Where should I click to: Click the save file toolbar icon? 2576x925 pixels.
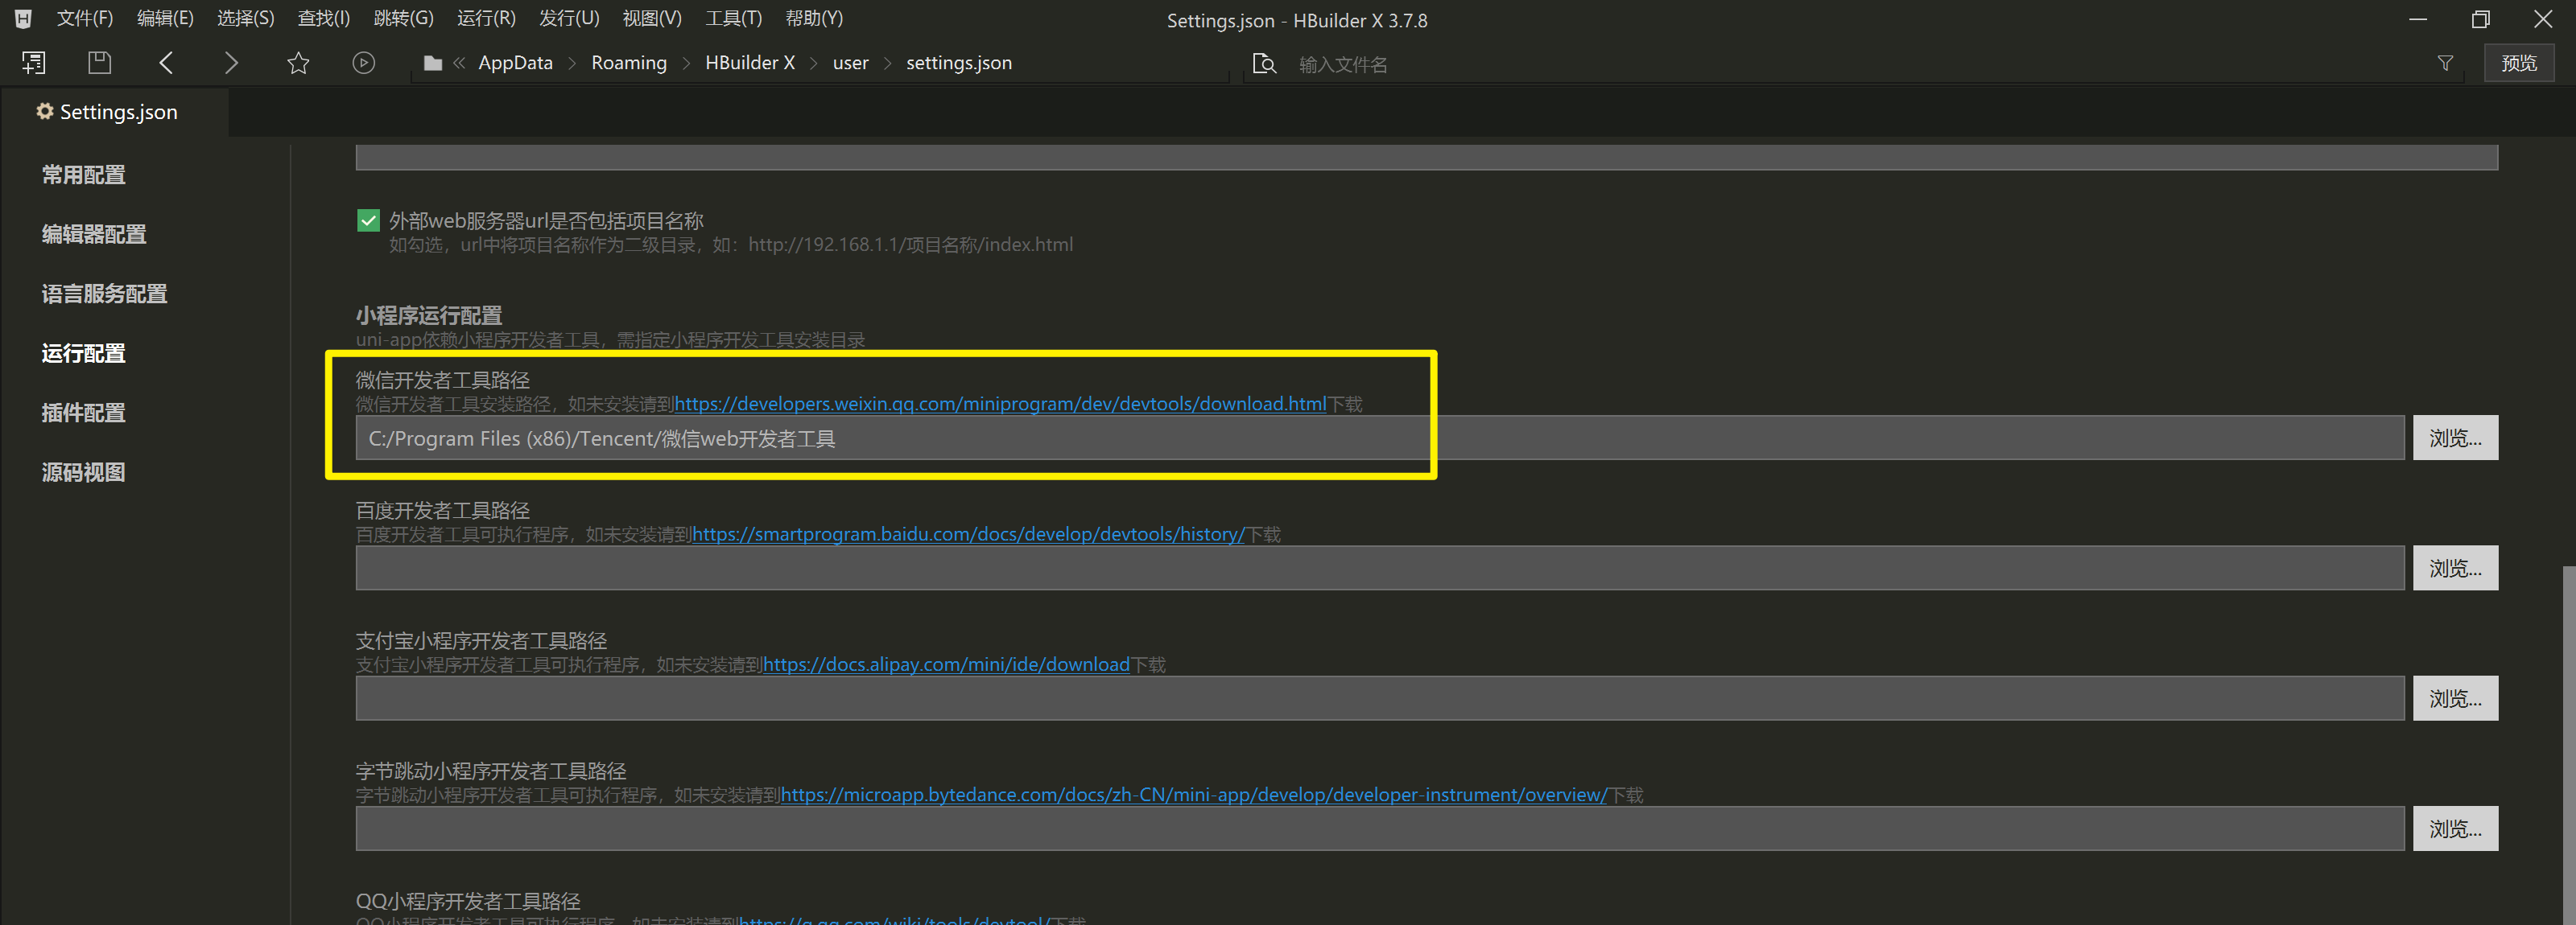click(x=99, y=63)
